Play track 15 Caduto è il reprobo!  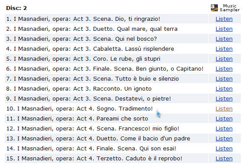tap(224, 158)
